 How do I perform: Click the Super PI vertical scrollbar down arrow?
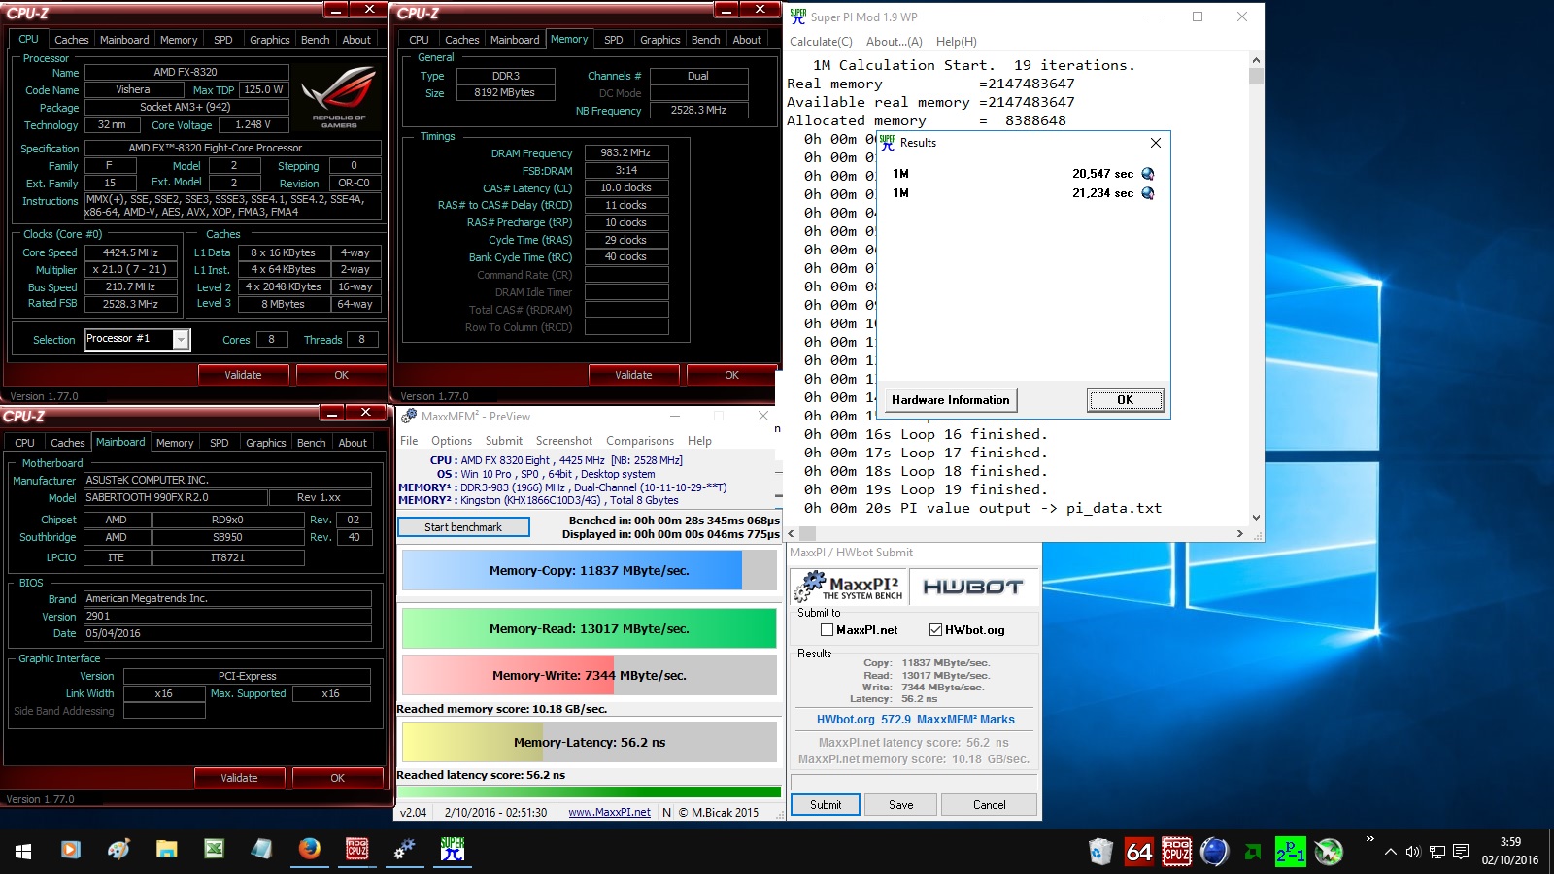pos(1256,518)
